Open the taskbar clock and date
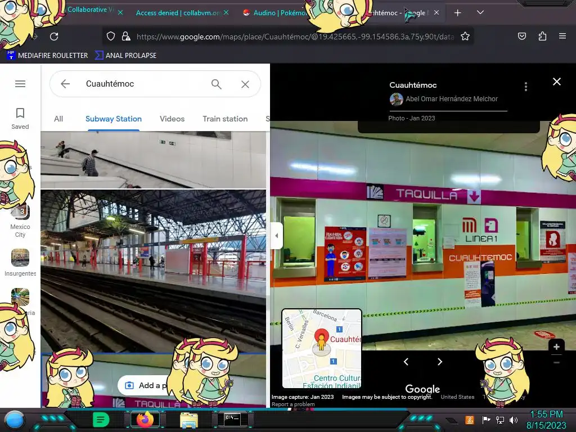The width and height of the screenshot is (576, 432). 546,420
